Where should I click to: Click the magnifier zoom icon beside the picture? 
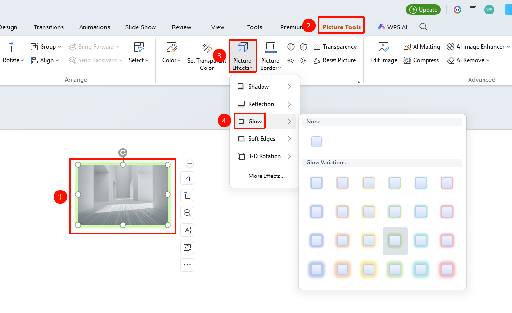click(x=187, y=213)
